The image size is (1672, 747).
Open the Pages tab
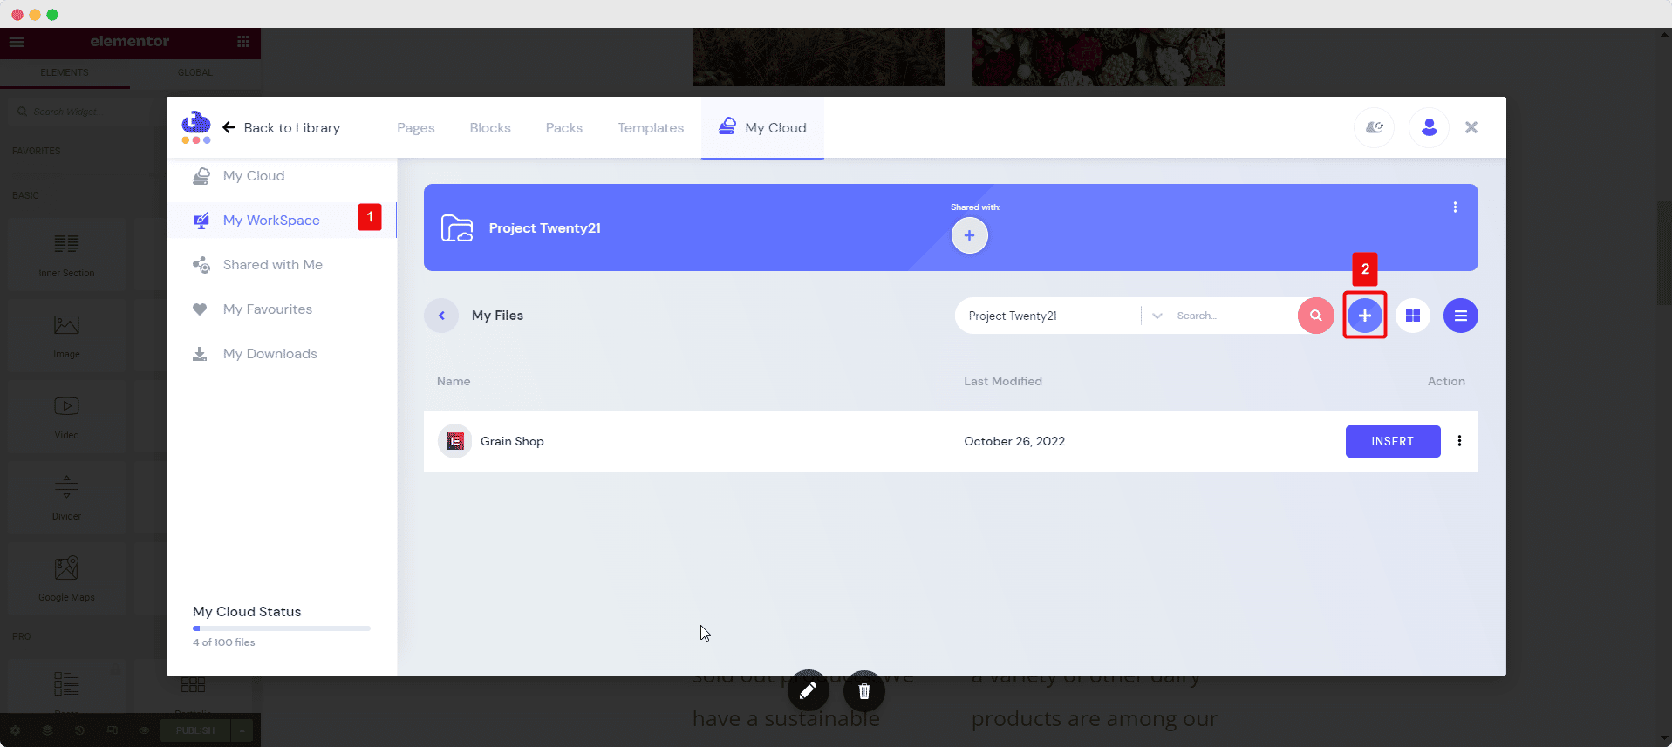click(x=415, y=127)
